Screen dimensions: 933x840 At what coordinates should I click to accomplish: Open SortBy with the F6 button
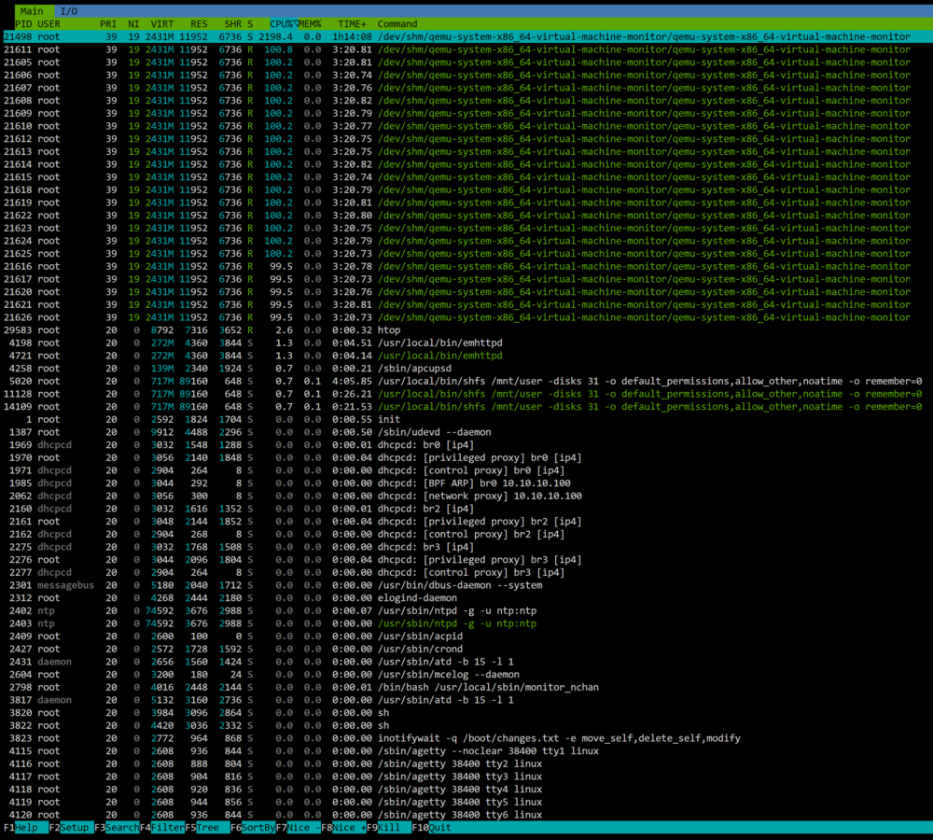253,828
